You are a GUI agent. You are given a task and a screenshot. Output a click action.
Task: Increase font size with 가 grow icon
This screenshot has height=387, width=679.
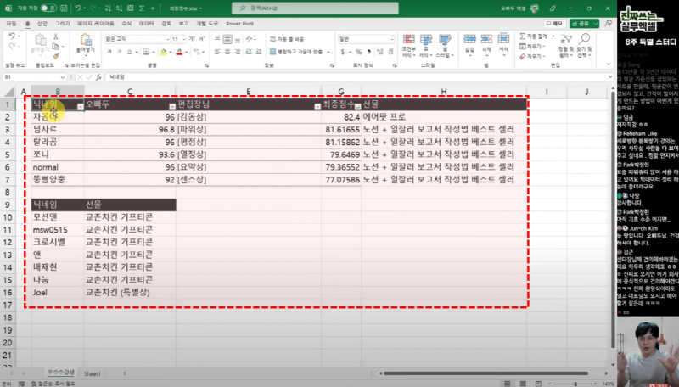(x=192, y=39)
